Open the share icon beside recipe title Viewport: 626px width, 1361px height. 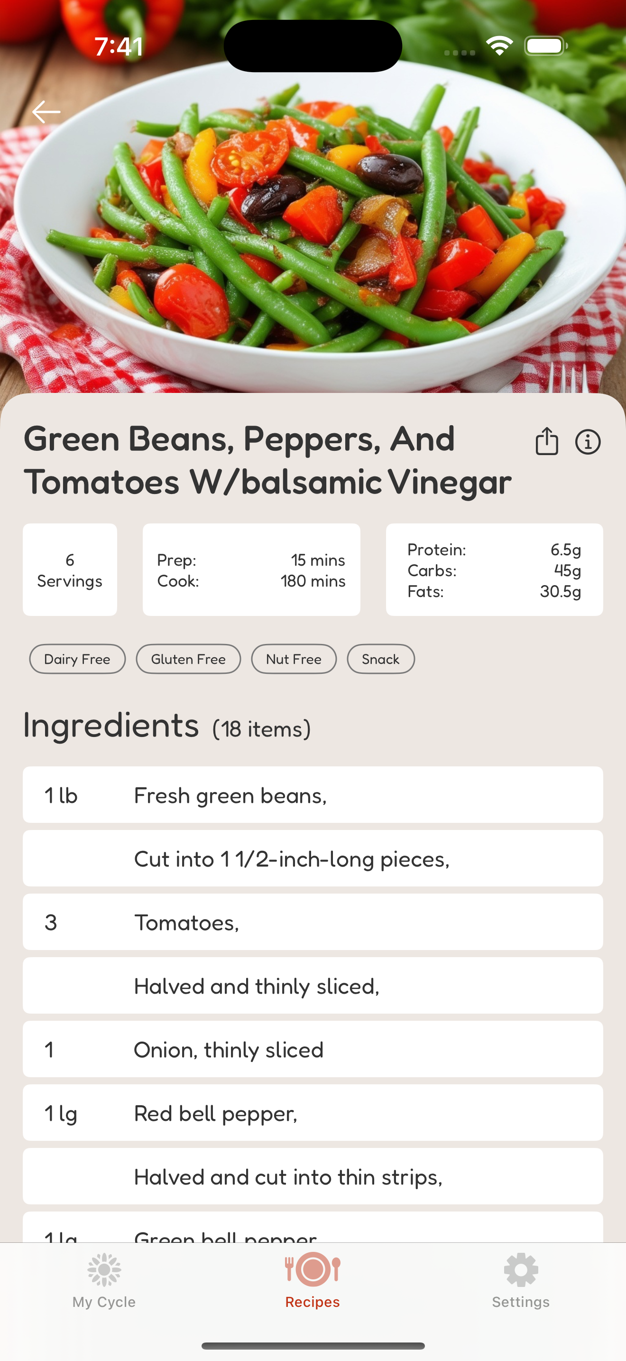click(547, 441)
